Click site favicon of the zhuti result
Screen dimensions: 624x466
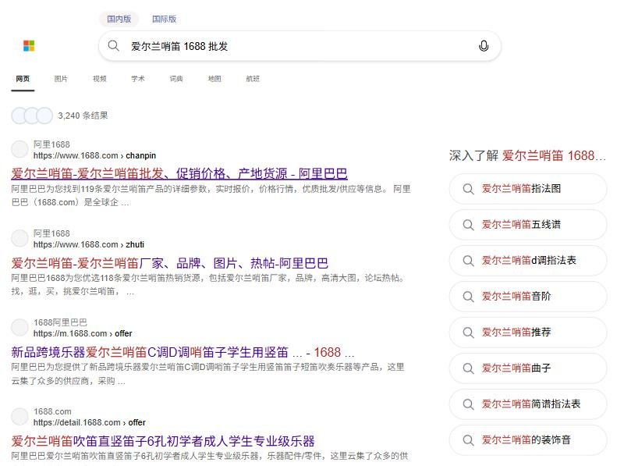pos(19,238)
